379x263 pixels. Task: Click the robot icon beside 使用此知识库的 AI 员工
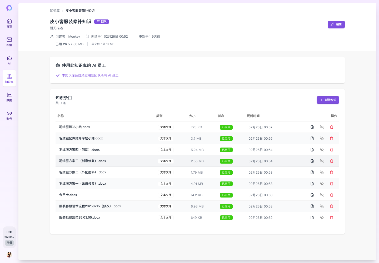tap(58, 65)
